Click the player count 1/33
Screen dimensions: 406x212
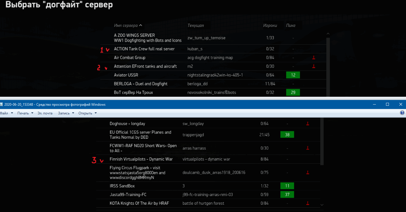click(270, 38)
